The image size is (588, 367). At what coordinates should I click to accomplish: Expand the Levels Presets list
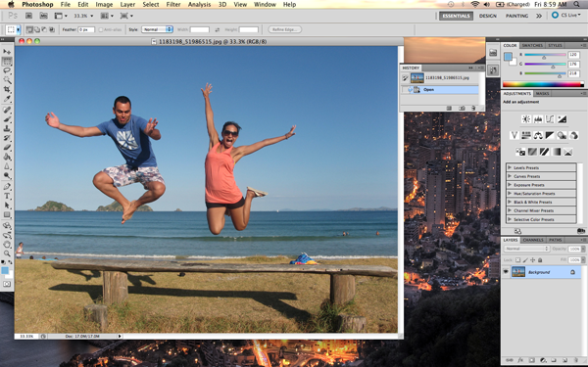click(541, 167)
